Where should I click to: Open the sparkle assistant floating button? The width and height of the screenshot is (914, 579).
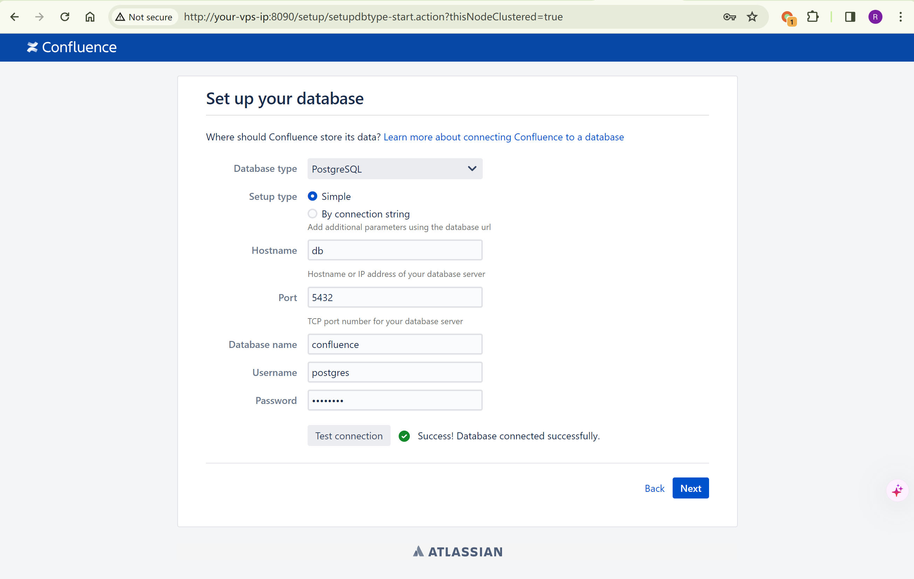pyautogui.click(x=897, y=490)
